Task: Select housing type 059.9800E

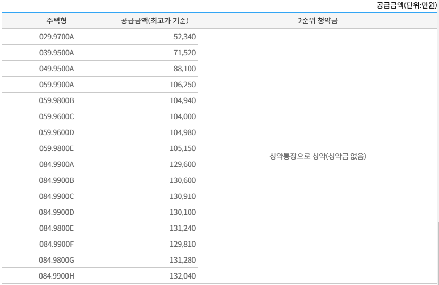Action: [x=56, y=148]
